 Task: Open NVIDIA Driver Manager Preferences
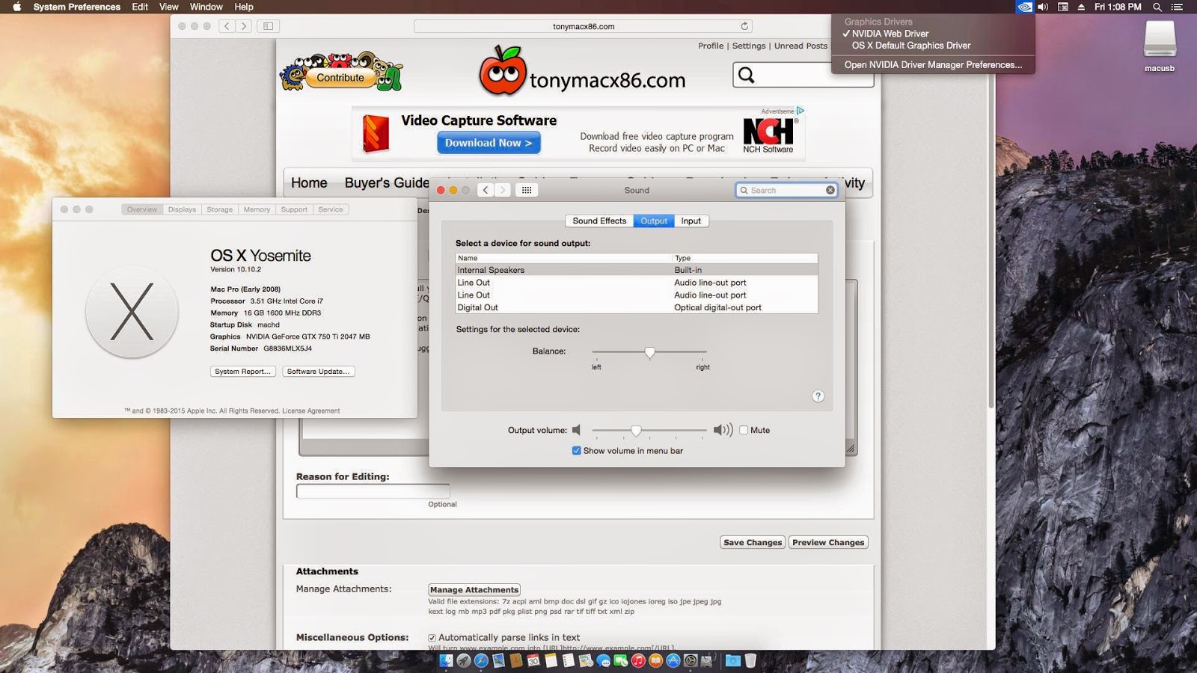pyautogui.click(x=933, y=65)
